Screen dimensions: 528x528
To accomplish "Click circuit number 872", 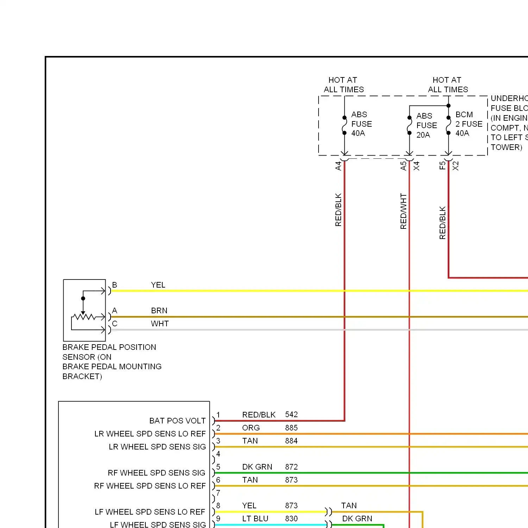I will [291, 467].
